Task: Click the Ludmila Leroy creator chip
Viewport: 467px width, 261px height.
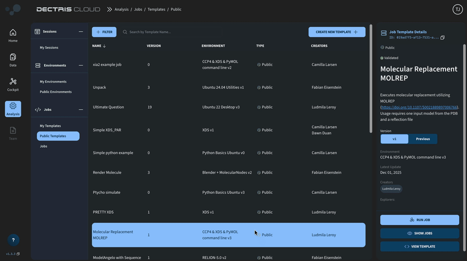Action: click(x=391, y=189)
